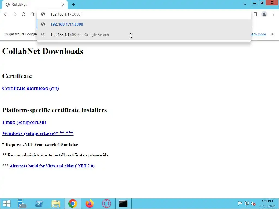Click the Certificate section heading

[17, 76]
